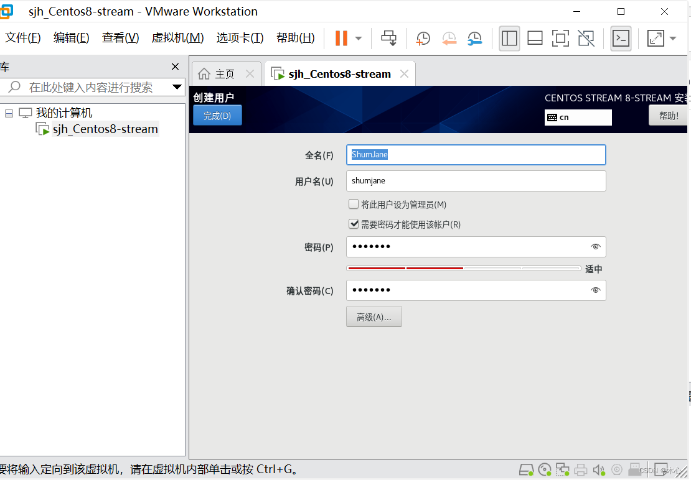Click Send Ctrl+Alt+Del toolbar icon
The image size is (691, 480).
tap(388, 39)
